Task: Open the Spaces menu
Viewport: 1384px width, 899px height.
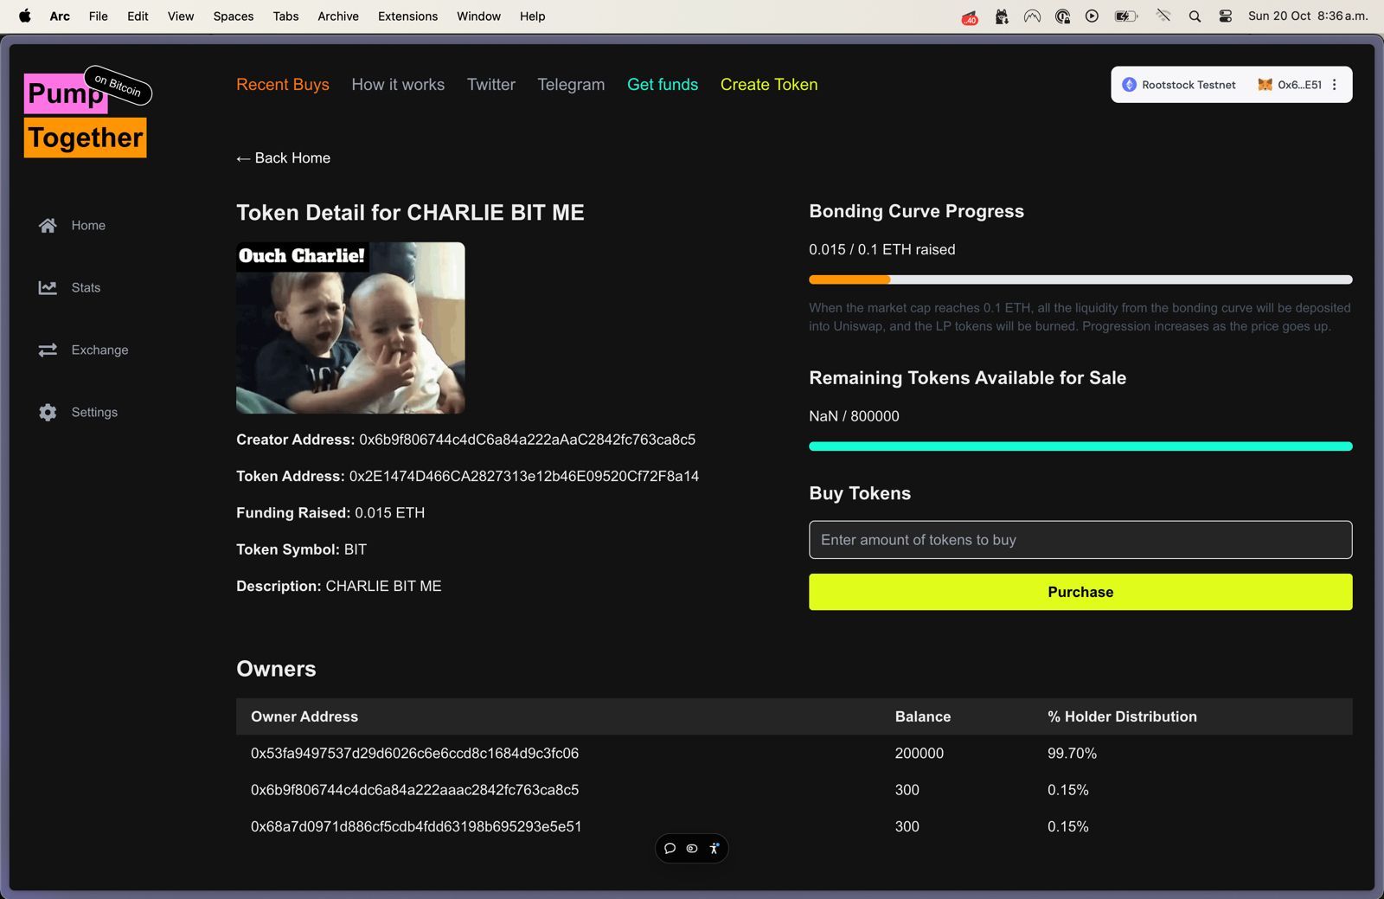Action: (234, 16)
